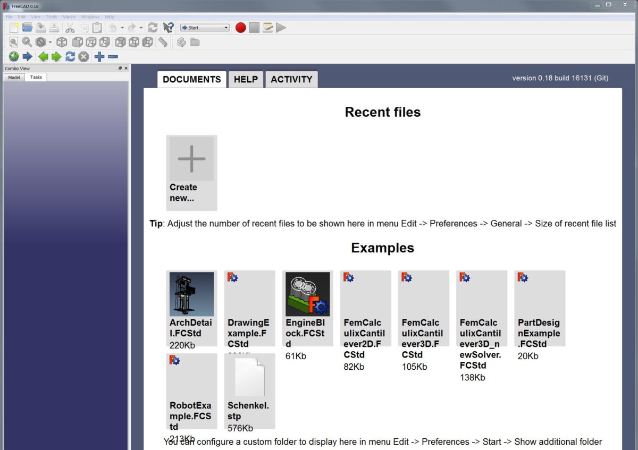Image resolution: width=638 pixels, height=450 pixels.
Task: Click the Copy icon
Action: point(83,28)
